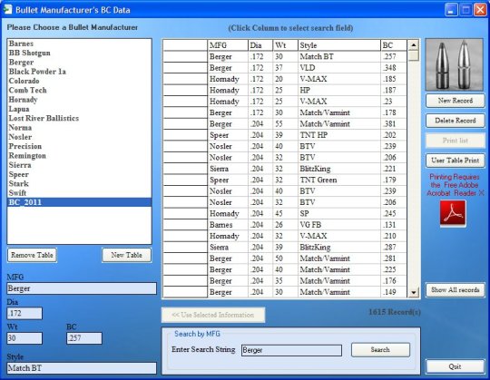Click the Style input field
The height and width of the screenshot is (380, 490).
[82, 368]
